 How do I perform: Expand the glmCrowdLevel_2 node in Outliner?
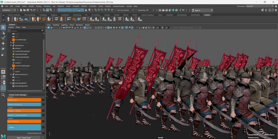[x=11, y=74]
